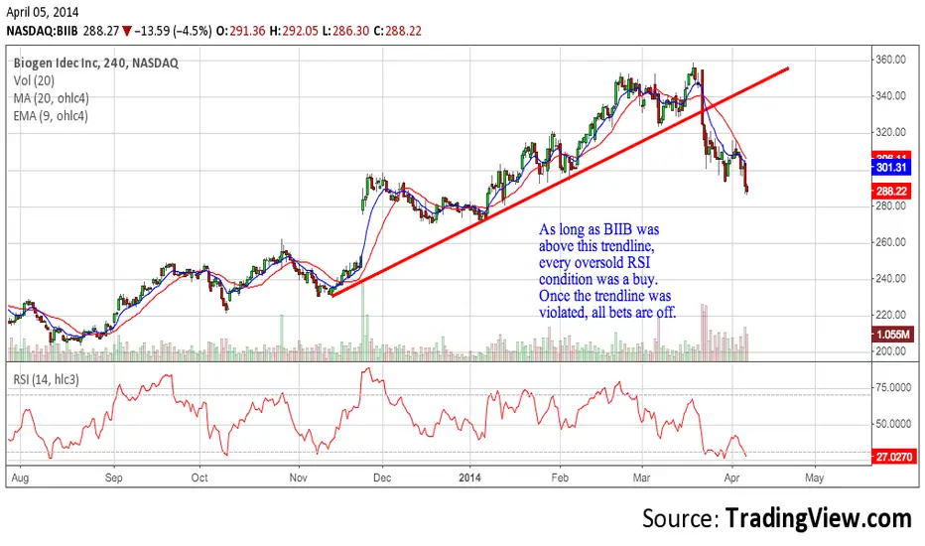Click the red 288.22 last price label
This screenshot has height=546, width=925.
891,192
